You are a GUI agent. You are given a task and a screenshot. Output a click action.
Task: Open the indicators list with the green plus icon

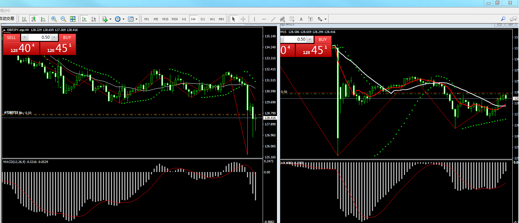click(105, 19)
